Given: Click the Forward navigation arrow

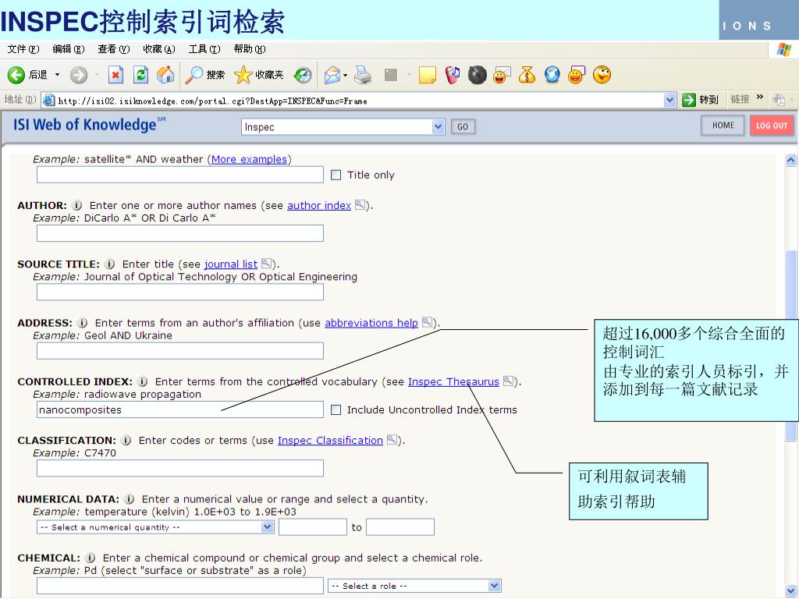Looking at the screenshot, I should (79, 75).
